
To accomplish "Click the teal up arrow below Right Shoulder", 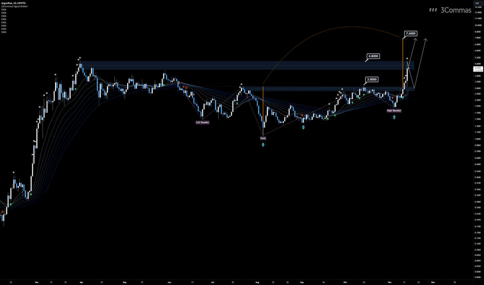I will tap(394, 117).
